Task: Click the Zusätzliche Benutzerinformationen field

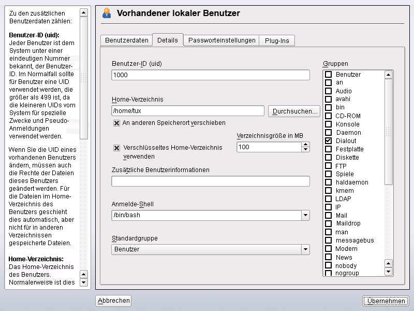Action: (x=211, y=181)
